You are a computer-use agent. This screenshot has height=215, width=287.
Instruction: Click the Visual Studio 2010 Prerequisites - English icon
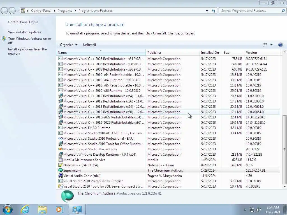coord(61,181)
